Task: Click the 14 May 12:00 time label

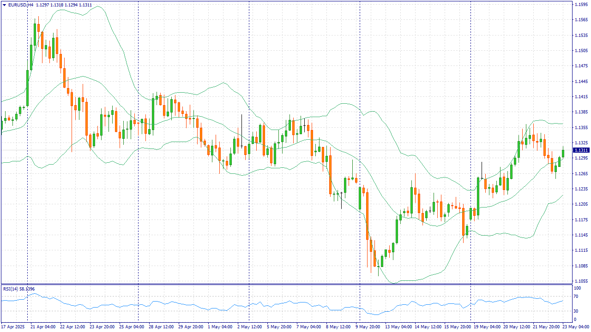Action: [x=428, y=326]
